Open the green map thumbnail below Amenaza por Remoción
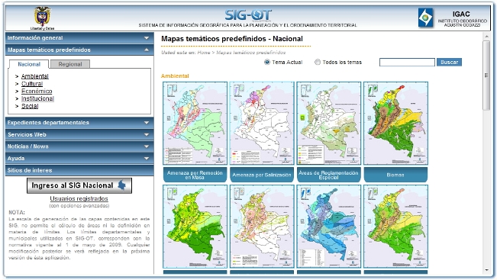This screenshot has height=280, width=497. coord(195,227)
